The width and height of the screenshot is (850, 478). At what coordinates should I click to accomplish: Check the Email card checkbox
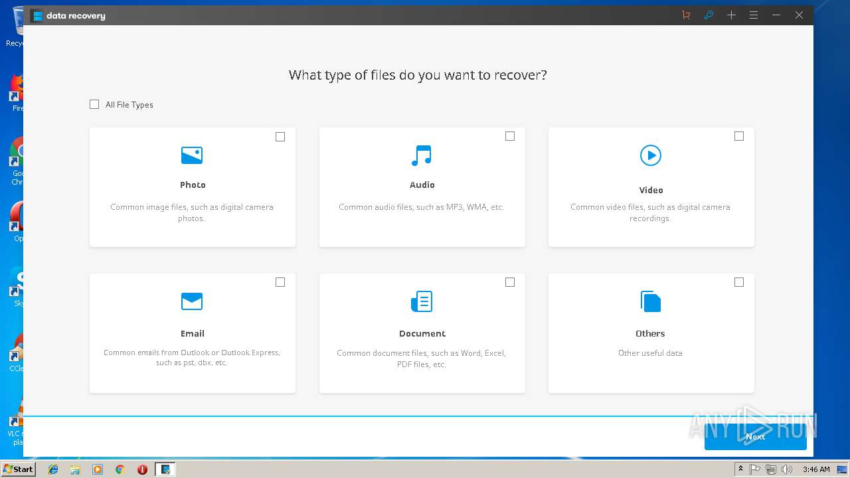(280, 282)
